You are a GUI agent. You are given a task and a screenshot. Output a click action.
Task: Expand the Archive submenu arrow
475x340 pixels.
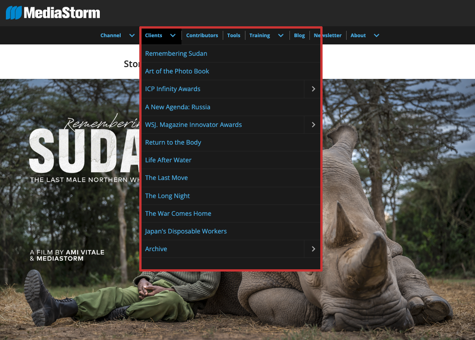coord(313,249)
